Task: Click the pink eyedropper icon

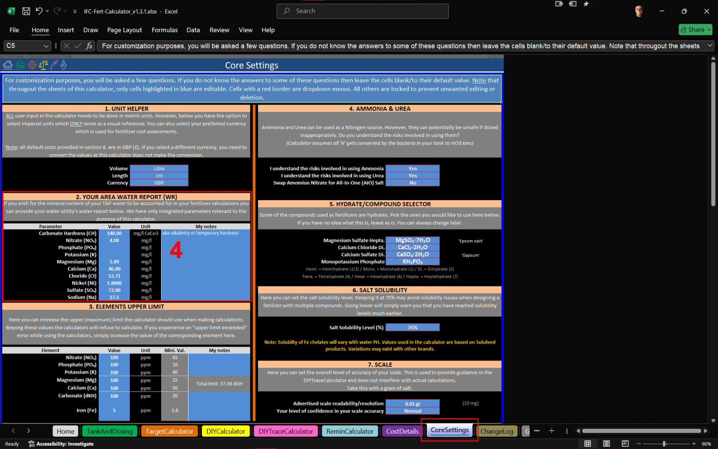Action: click(x=54, y=66)
